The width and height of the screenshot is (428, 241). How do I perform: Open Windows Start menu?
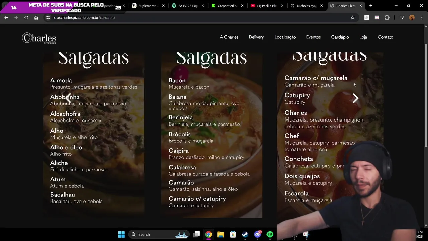121,234
